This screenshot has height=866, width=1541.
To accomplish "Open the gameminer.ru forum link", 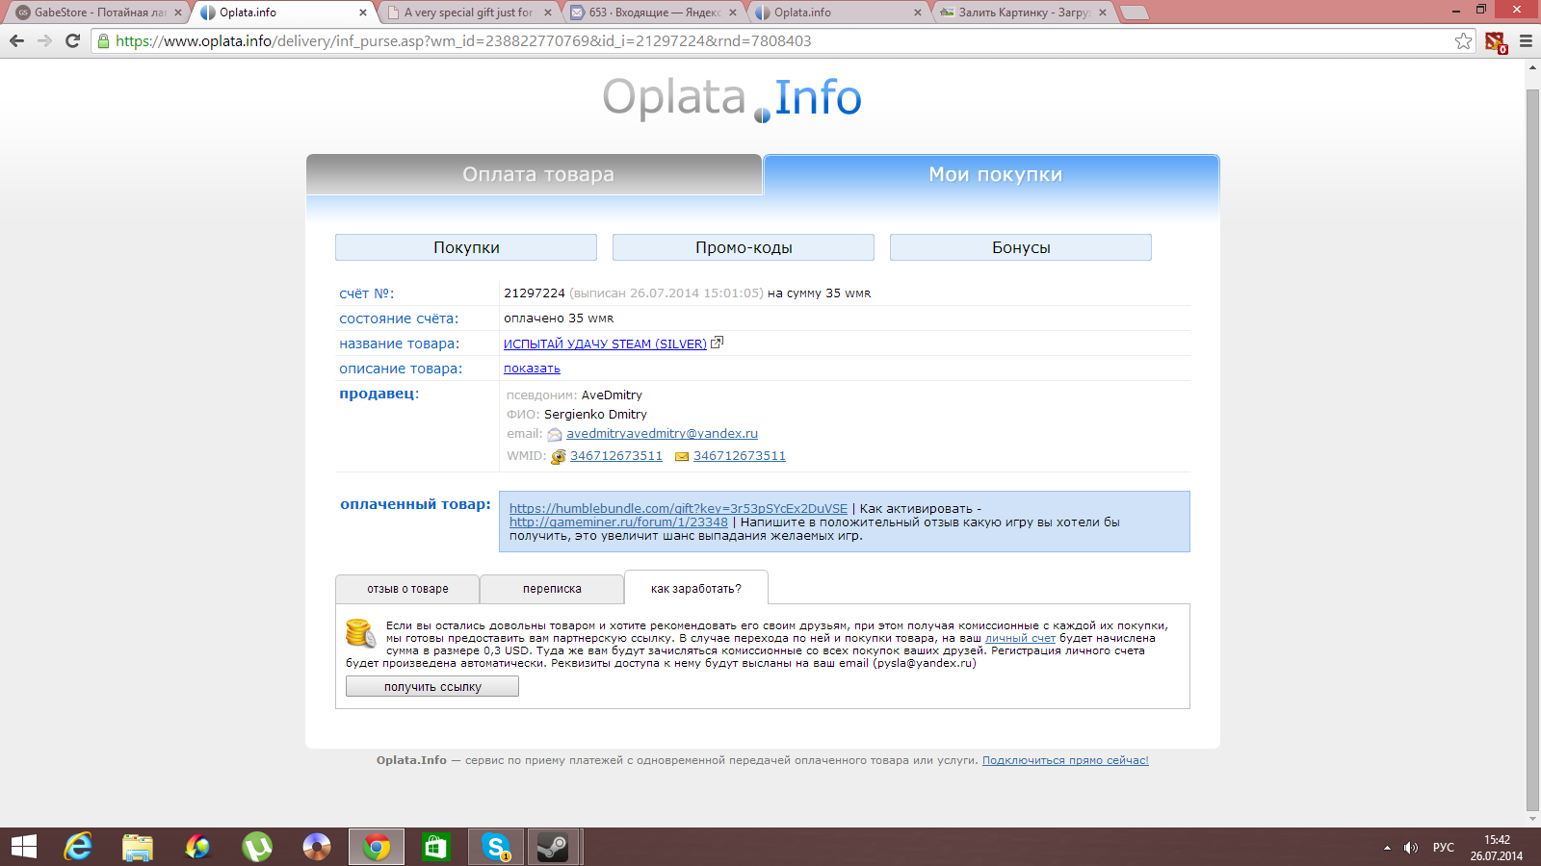I will click(618, 522).
